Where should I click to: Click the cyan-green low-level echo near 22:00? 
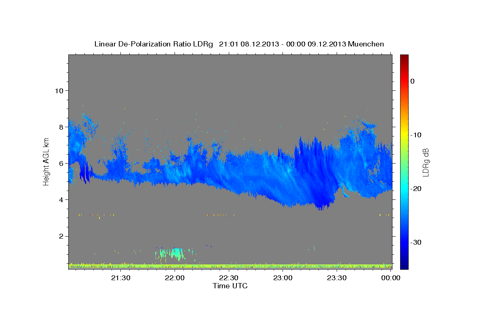pyautogui.click(x=174, y=254)
